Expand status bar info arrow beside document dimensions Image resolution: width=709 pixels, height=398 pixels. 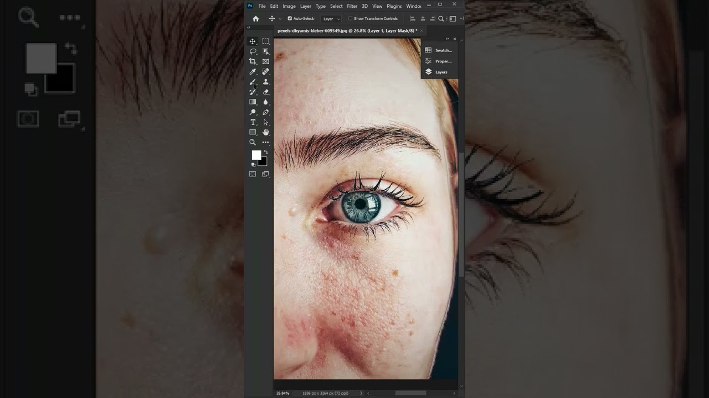pos(361,393)
